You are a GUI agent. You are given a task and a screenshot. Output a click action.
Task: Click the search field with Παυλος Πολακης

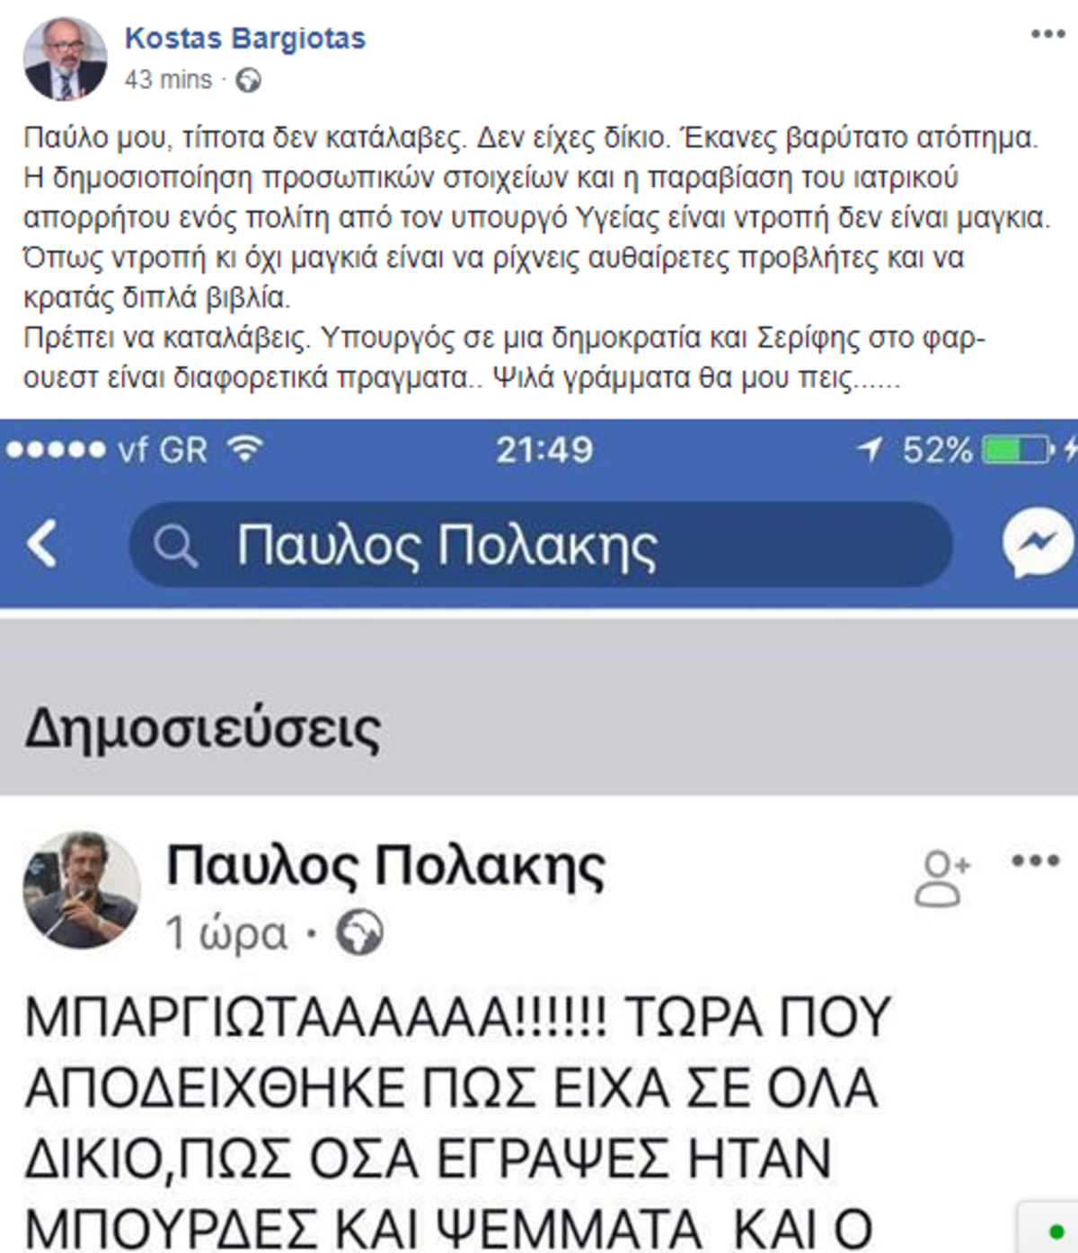tap(539, 545)
